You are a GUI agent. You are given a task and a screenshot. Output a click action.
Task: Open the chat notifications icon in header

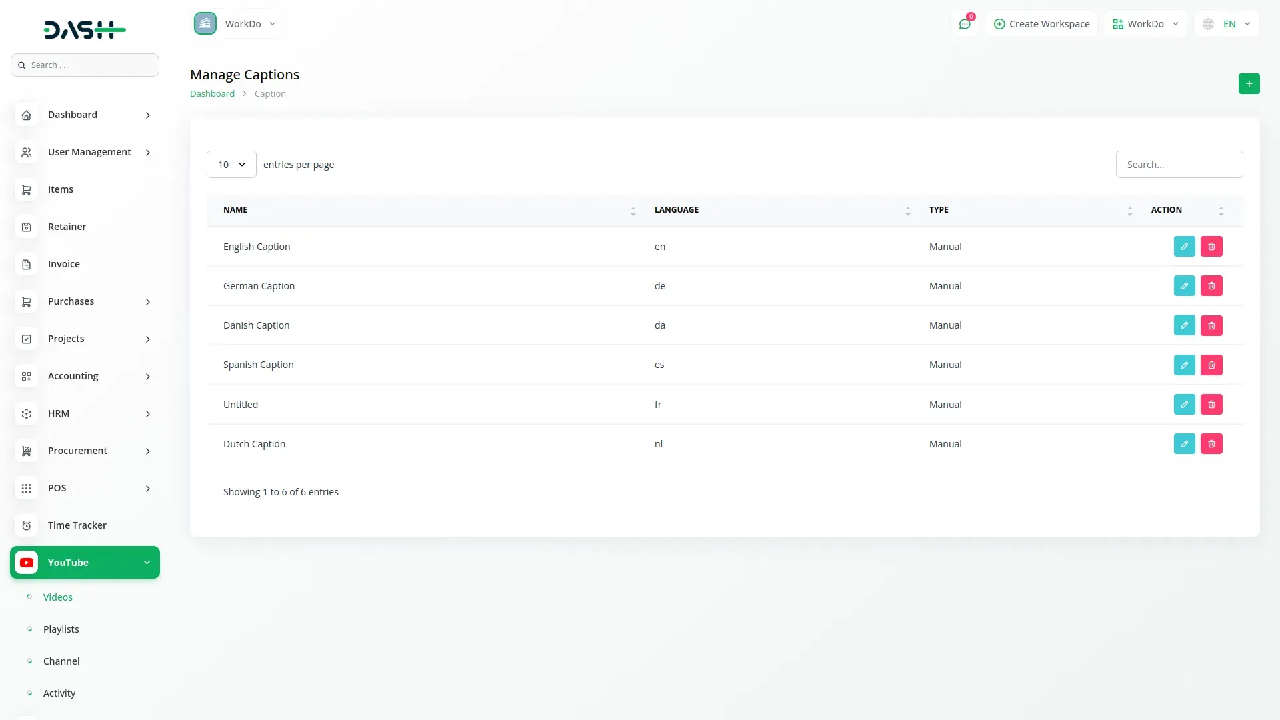point(965,23)
